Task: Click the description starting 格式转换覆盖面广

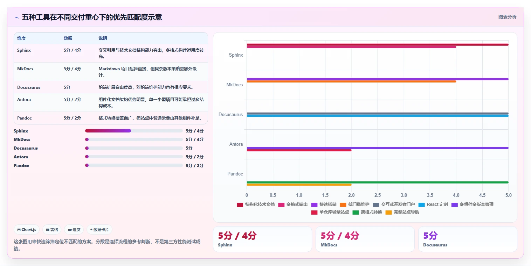Action: 151,118
